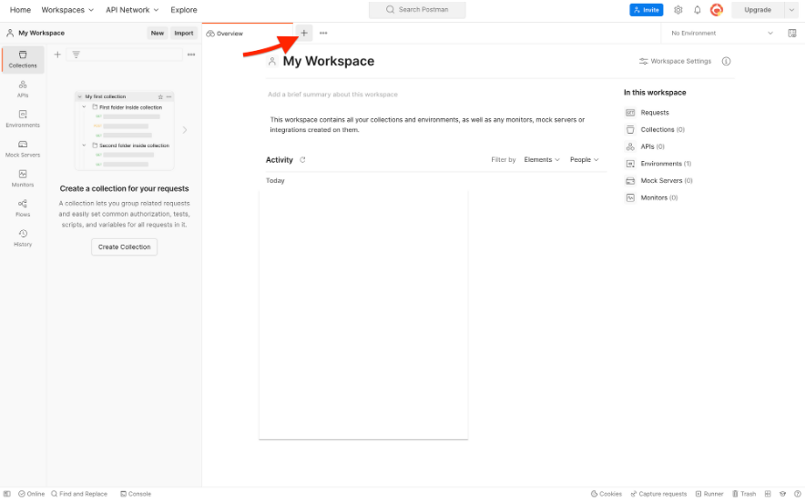Click the collections filter input
Screen dimensions: 806x502
125,55
